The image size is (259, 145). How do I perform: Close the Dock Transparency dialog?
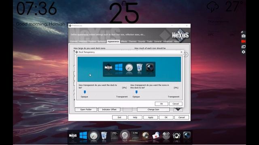coord(181,52)
